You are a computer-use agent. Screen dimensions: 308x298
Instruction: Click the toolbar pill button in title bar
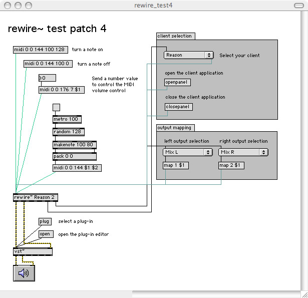coord(299,6)
